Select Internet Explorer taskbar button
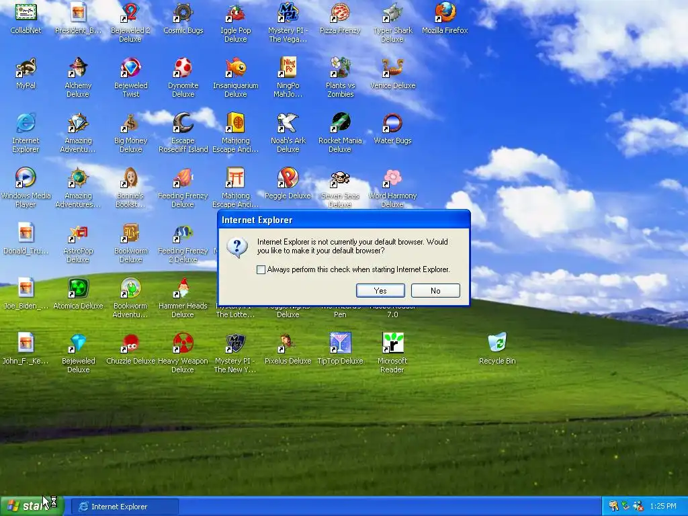 (x=125, y=507)
